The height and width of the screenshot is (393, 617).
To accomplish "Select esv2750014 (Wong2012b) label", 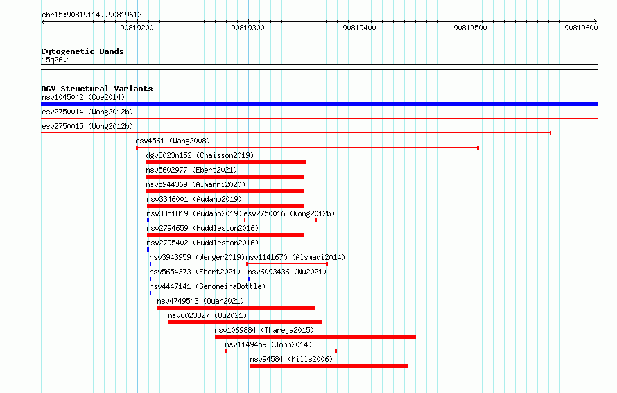I will click(x=87, y=112).
